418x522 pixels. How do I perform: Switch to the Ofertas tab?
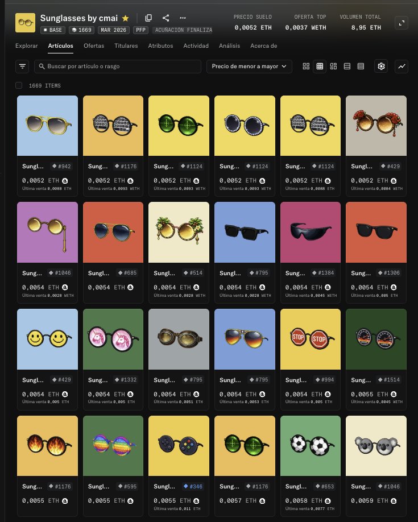click(94, 46)
